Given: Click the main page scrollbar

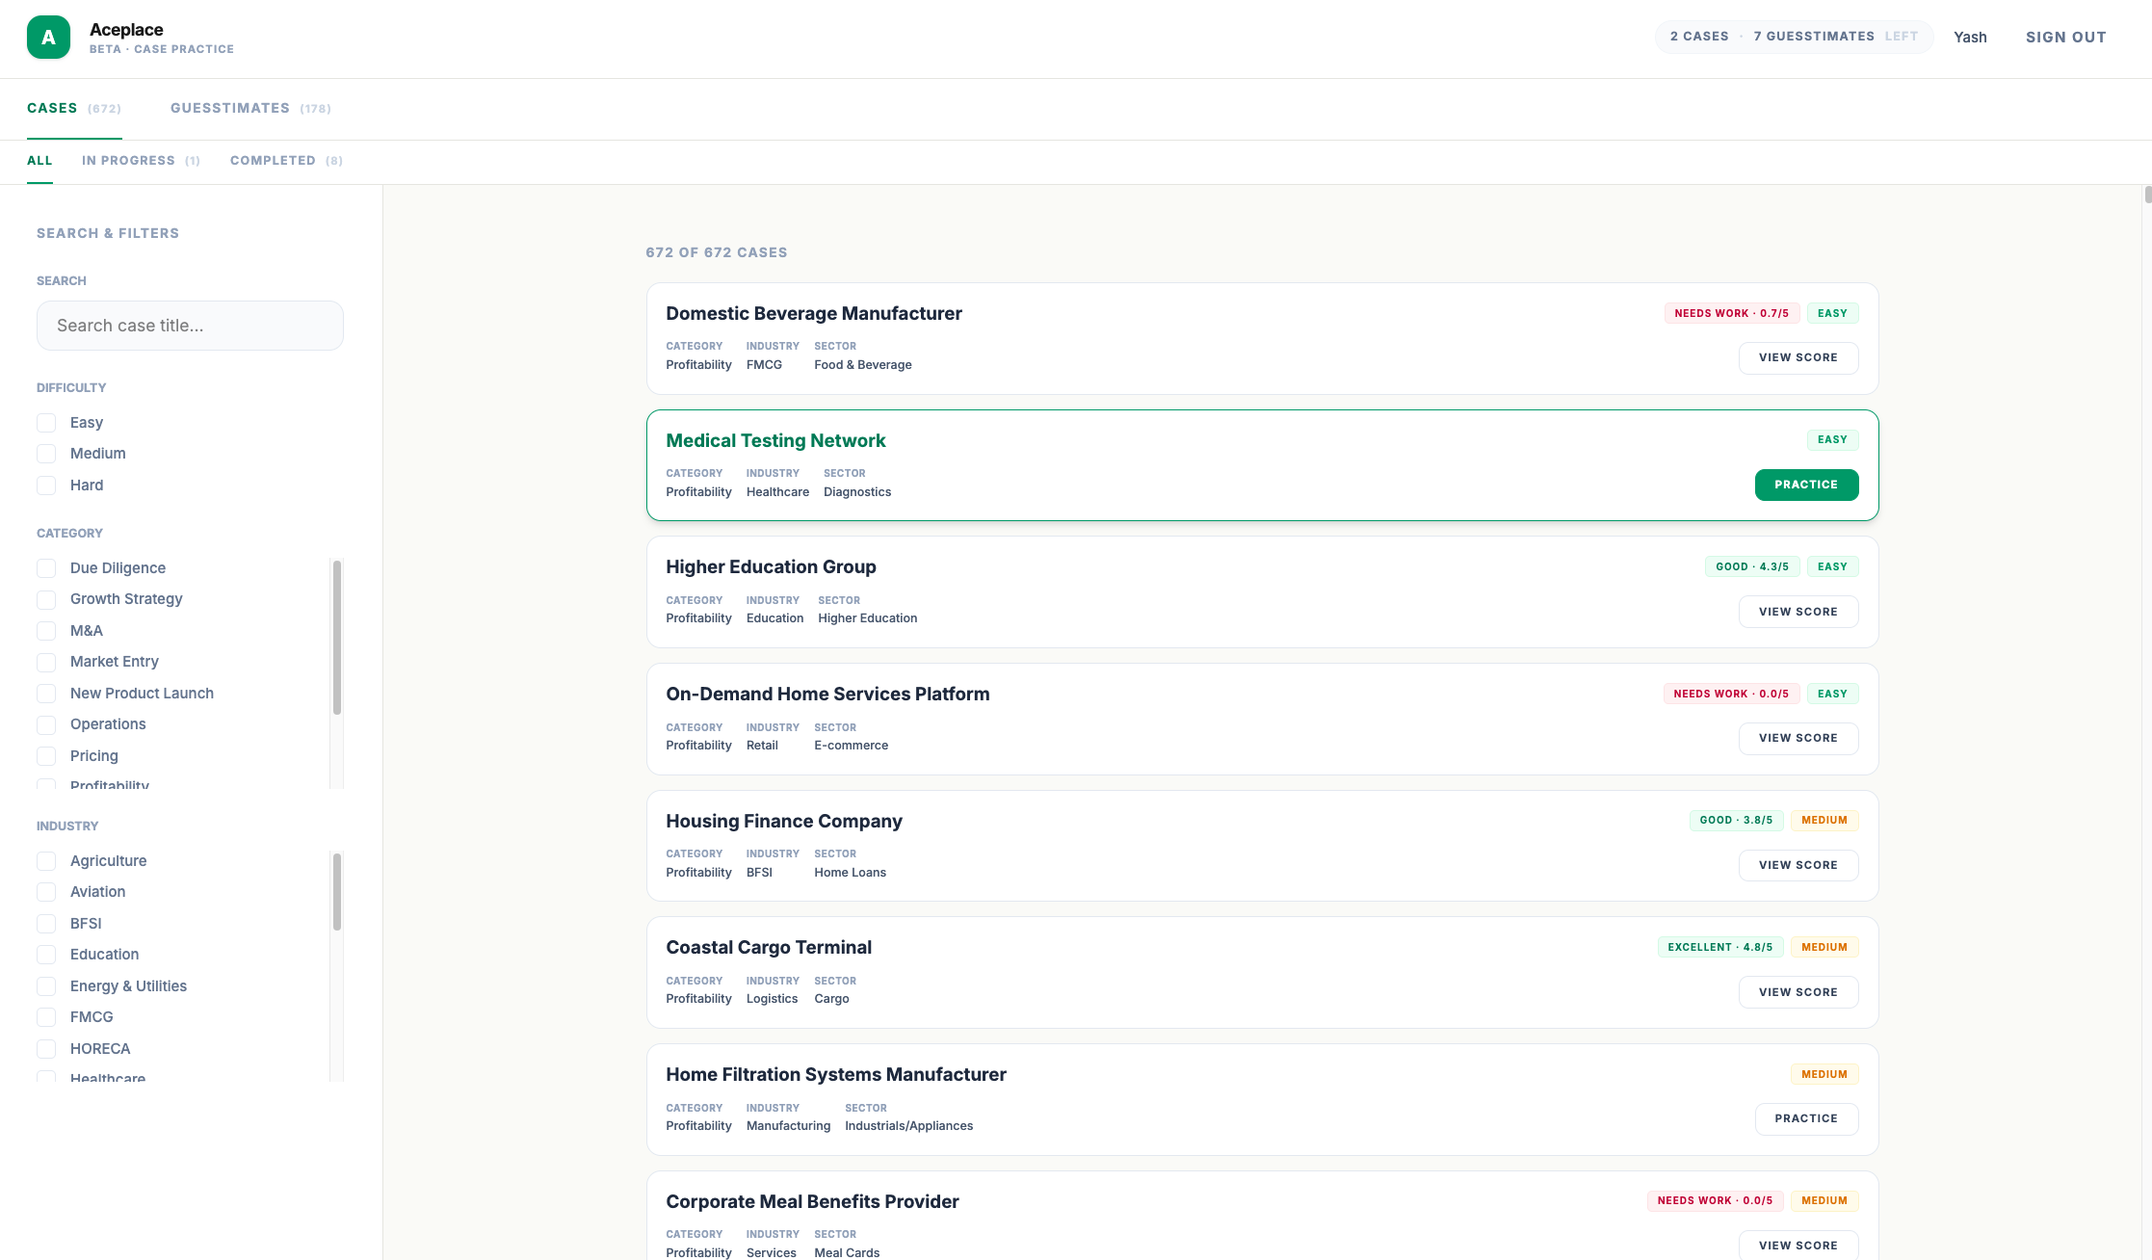Looking at the screenshot, I should 2147,196.
